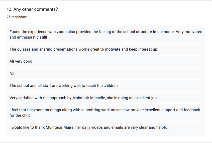Click the words "for the child."

21,115
